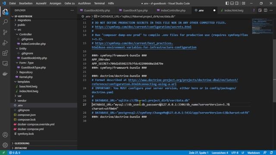Open the Explorer view in activity bar
Viewport: 276px width, 155px height.
[5, 12]
